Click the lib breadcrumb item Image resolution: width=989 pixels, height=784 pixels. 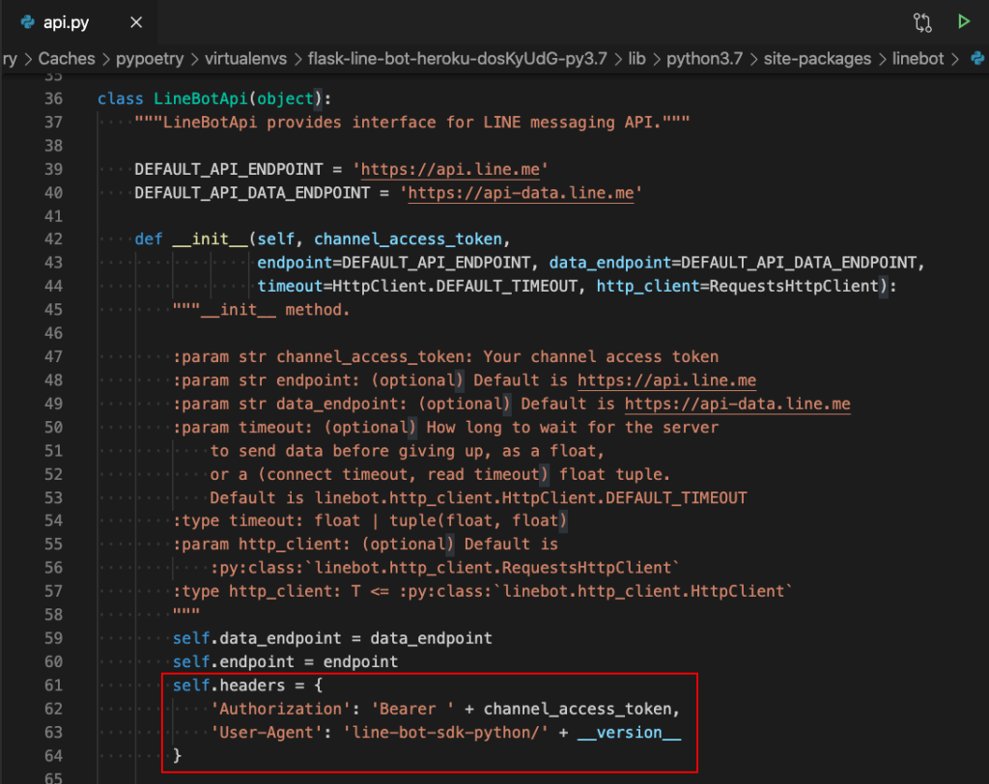pyautogui.click(x=636, y=59)
